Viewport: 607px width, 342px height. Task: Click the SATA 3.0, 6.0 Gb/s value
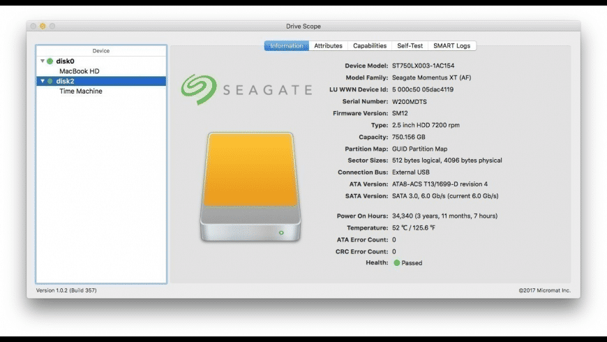(445, 196)
